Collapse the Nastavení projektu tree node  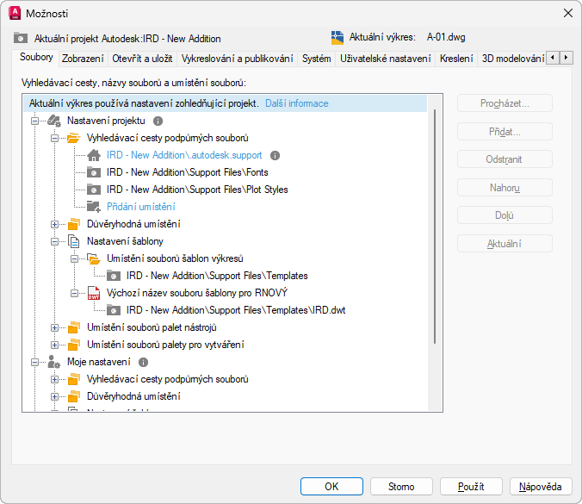(x=34, y=121)
